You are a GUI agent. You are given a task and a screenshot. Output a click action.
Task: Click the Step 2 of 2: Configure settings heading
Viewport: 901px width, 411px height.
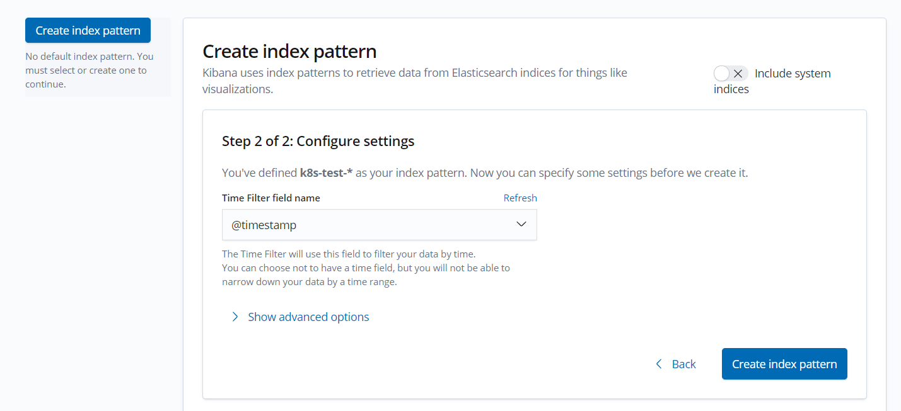318,141
